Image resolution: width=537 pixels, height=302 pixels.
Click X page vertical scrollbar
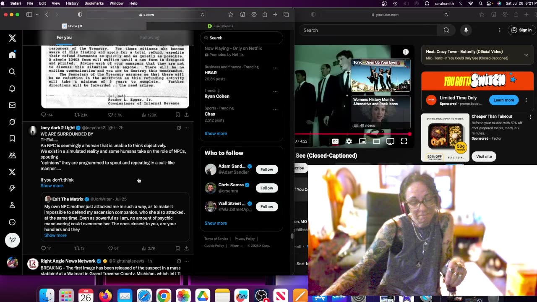[292, 236]
